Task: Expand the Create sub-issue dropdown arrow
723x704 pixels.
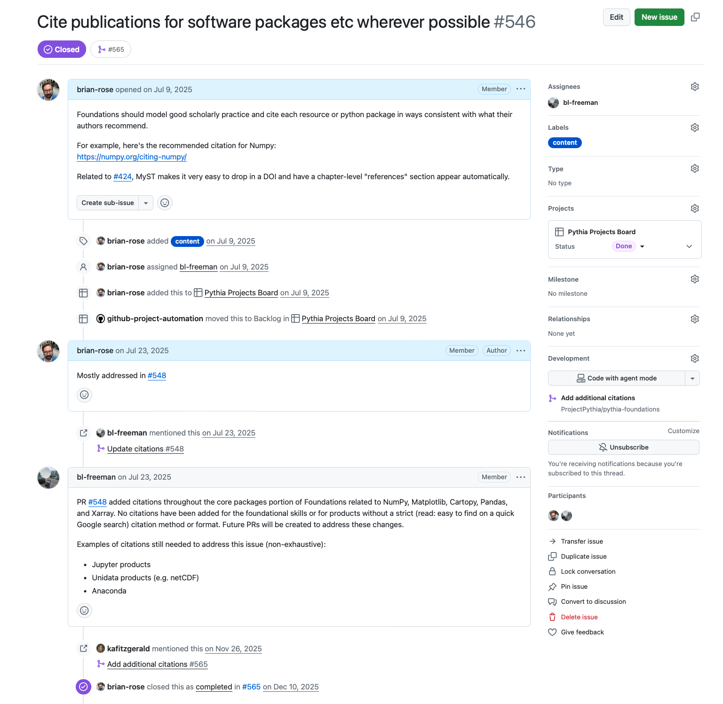Action: (146, 203)
